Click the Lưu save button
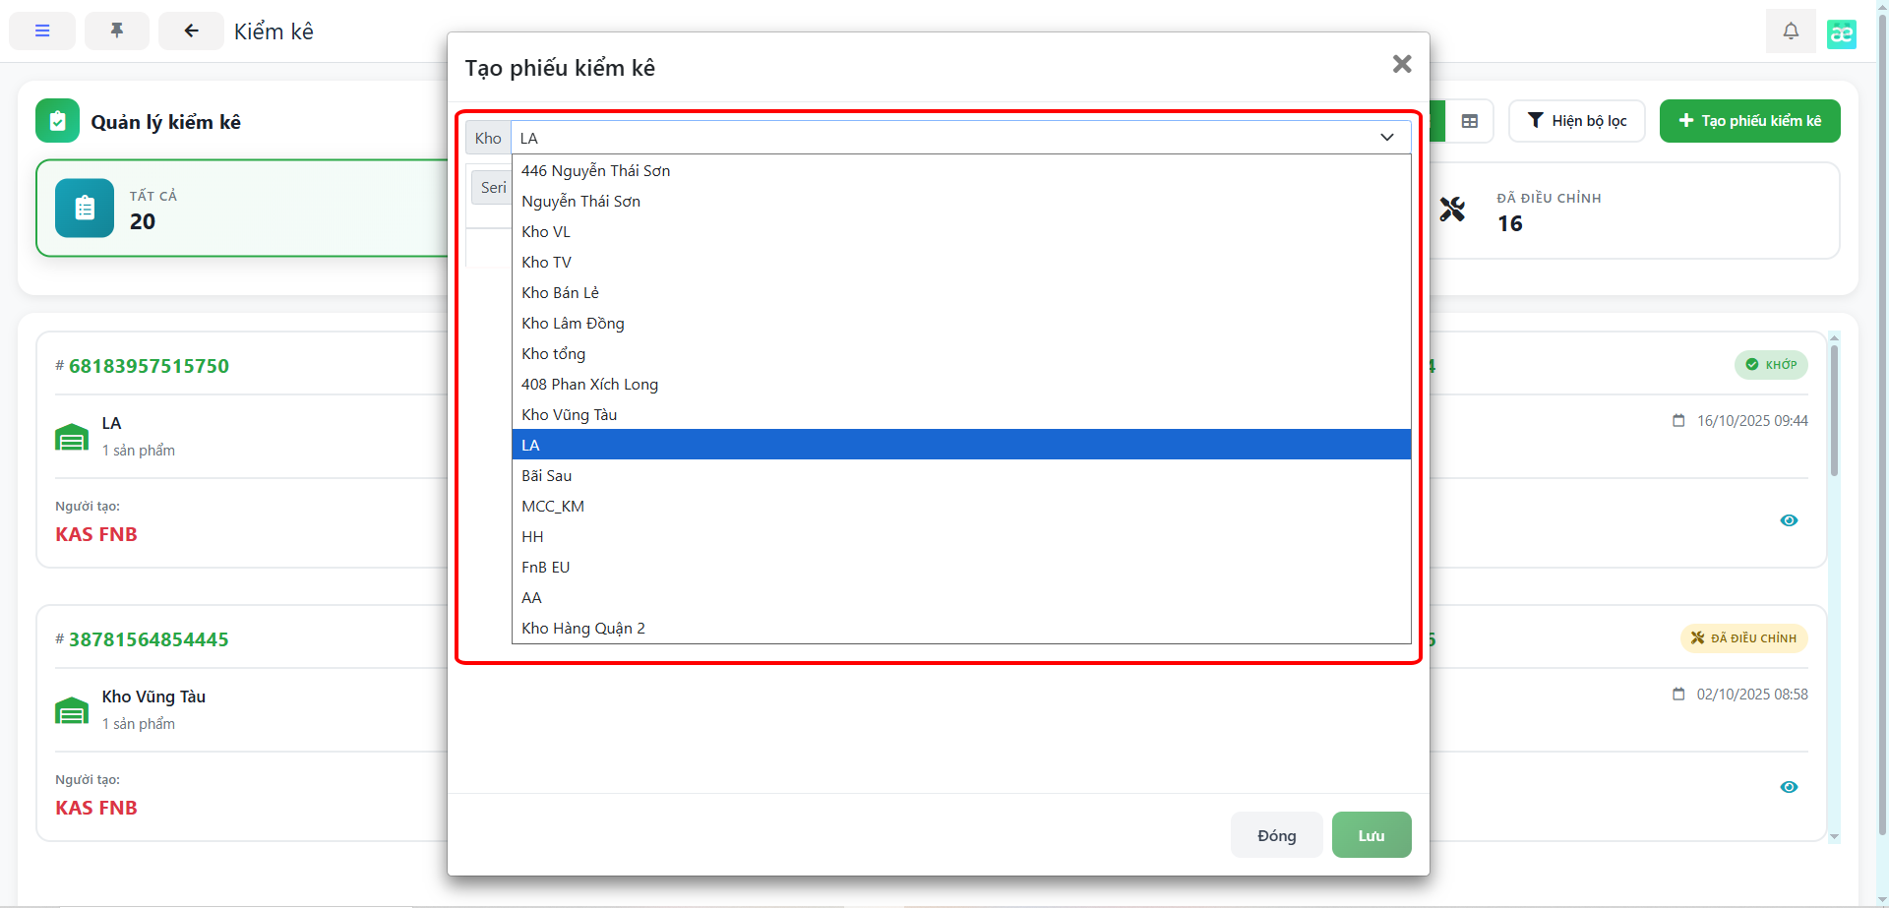Viewport: 1889px width, 908px height. point(1371,835)
